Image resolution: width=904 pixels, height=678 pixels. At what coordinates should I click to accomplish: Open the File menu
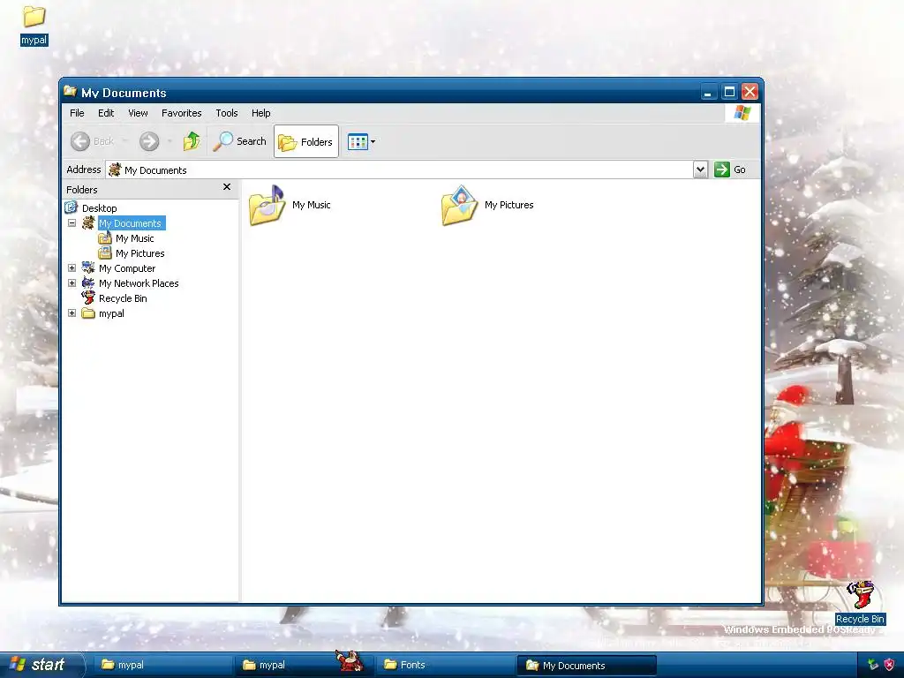click(77, 113)
